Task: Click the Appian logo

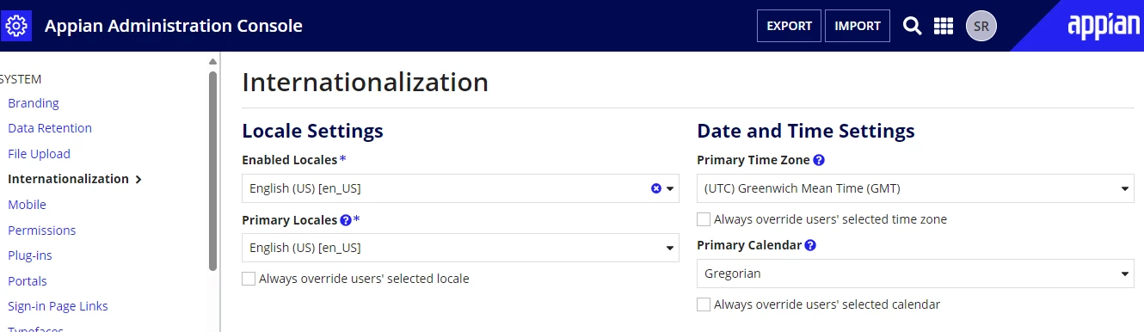Action: [1104, 26]
